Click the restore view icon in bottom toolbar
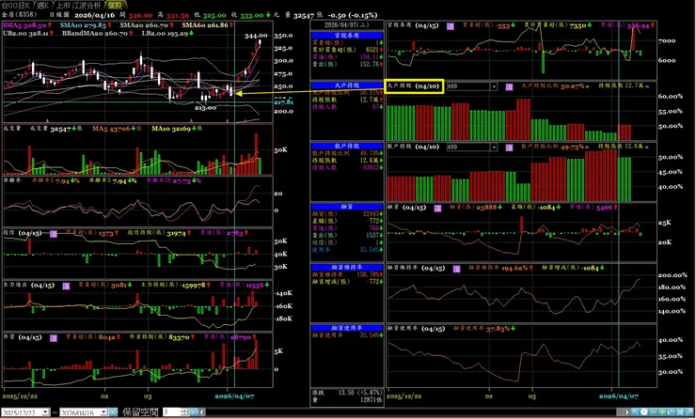 tap(671, 412)
